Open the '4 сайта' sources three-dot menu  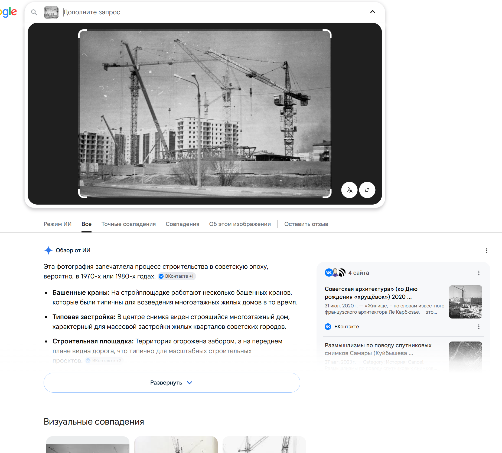click(479, 273)
